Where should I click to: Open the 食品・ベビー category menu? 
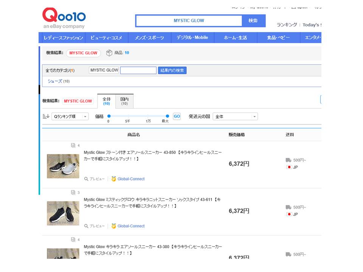[x=279, y=37]
